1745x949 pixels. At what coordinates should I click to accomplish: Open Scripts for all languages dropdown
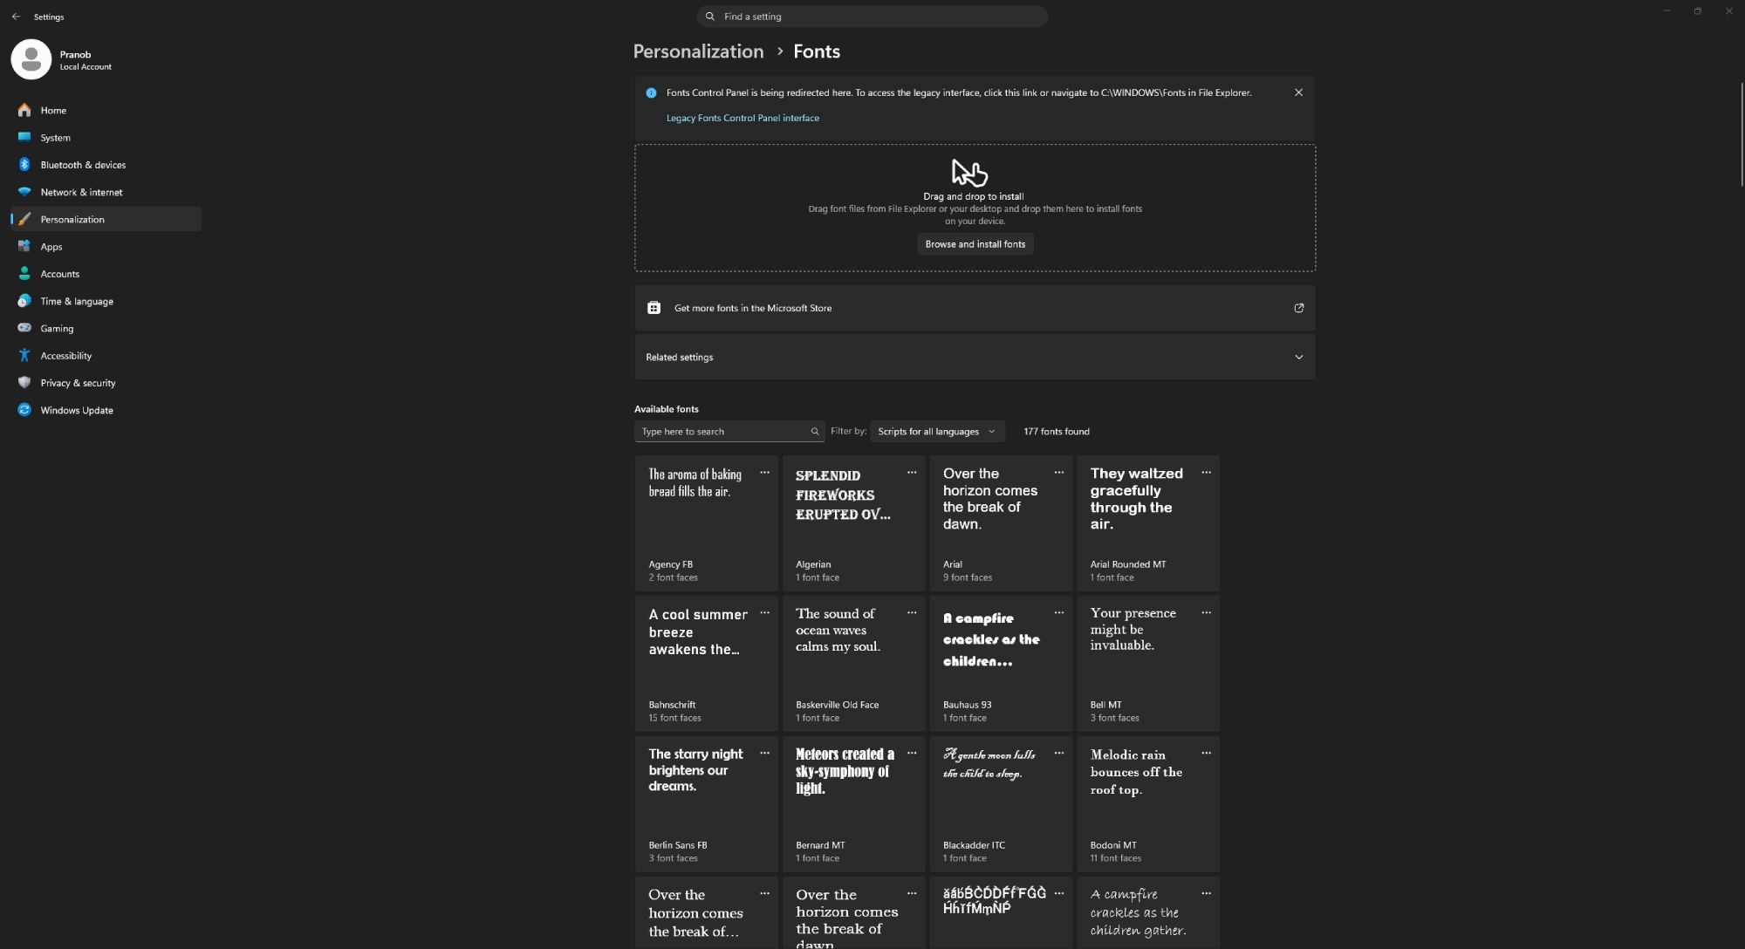click(x=937, y=432)
